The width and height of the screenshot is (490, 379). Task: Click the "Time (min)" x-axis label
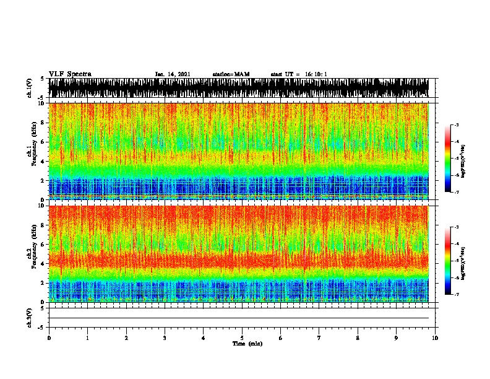(247, 344)
